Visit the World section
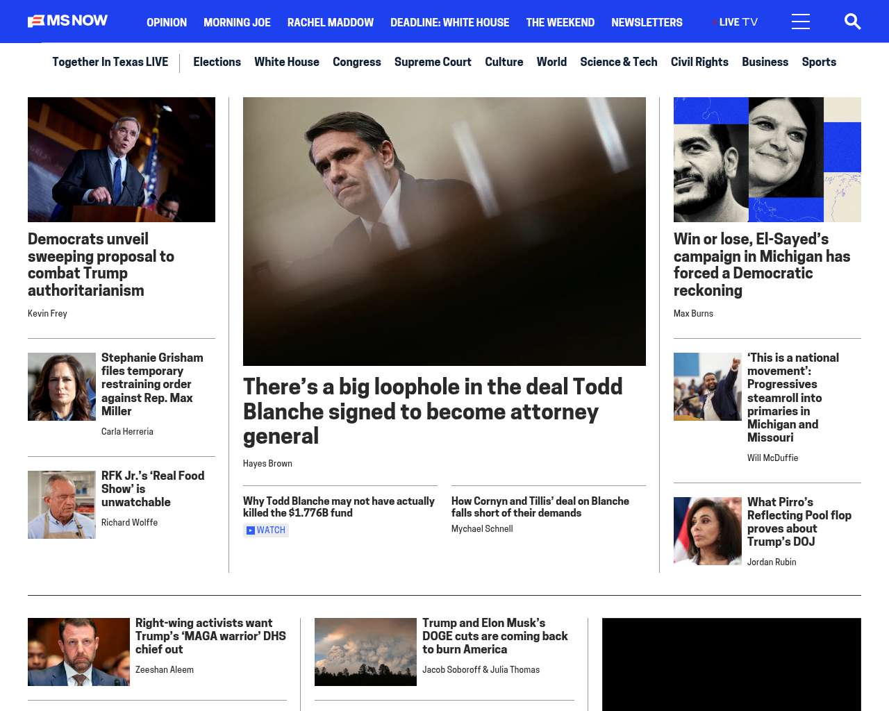This screenshot has height=711, width=889. click(x=551, y=62)
